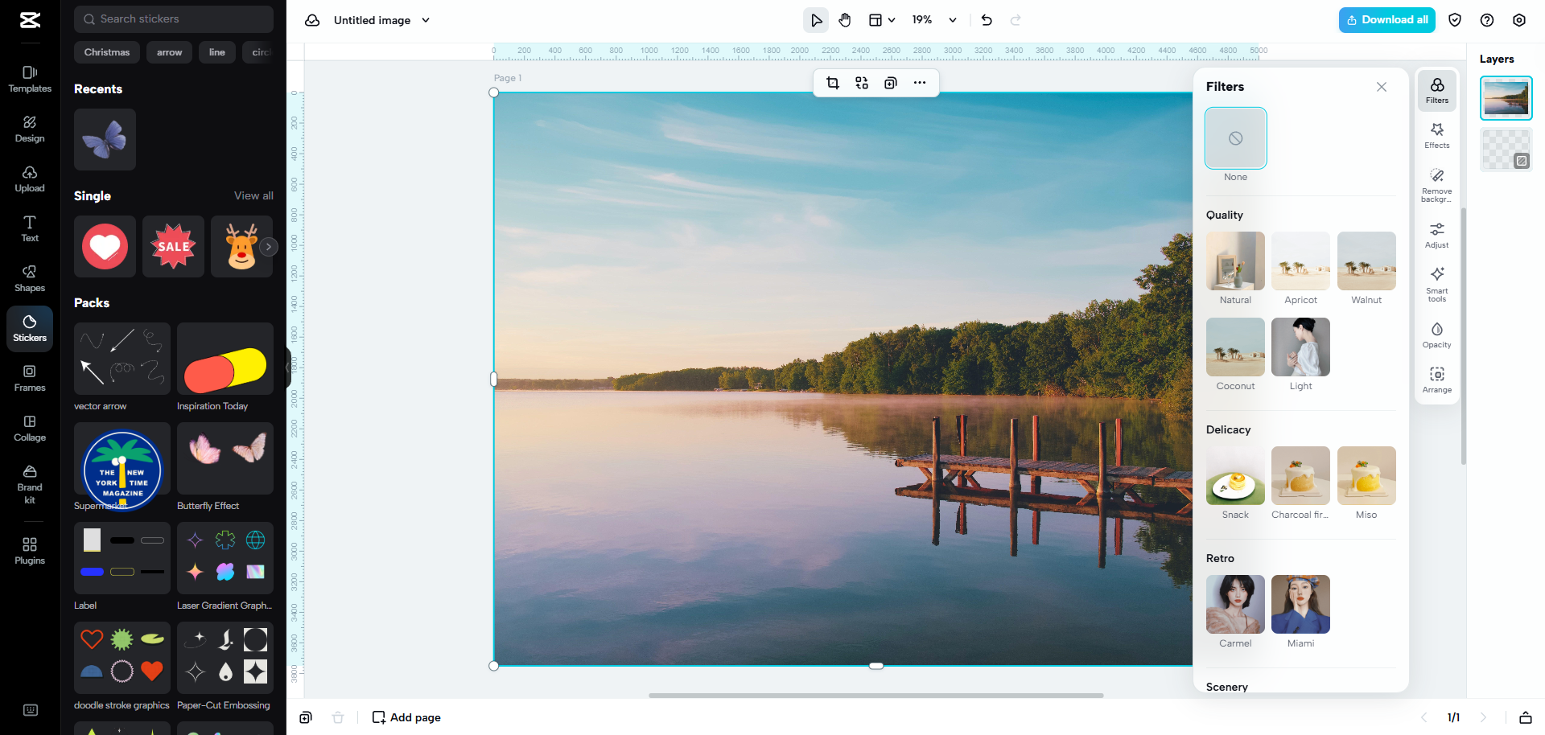Open the Remove background tool
1545x735 pixels.
point(1436,185)
